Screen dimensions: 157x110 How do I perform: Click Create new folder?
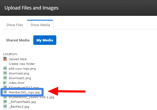pos(22,64)
